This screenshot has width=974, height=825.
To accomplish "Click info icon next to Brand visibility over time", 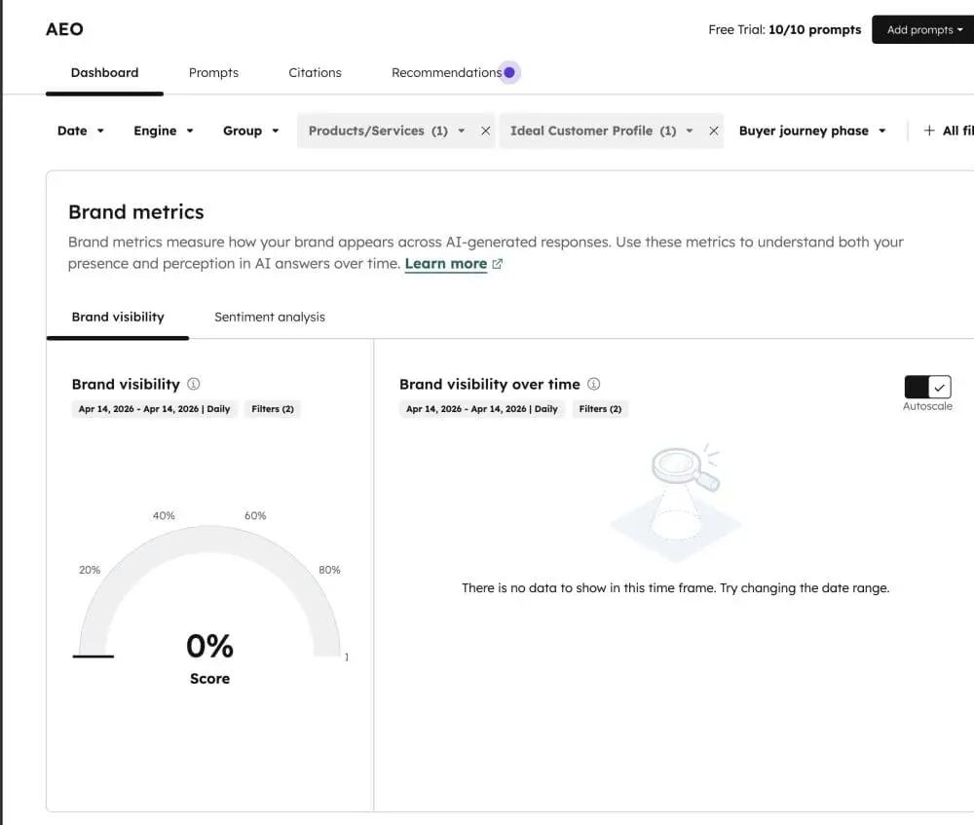I will click(594, 385).
